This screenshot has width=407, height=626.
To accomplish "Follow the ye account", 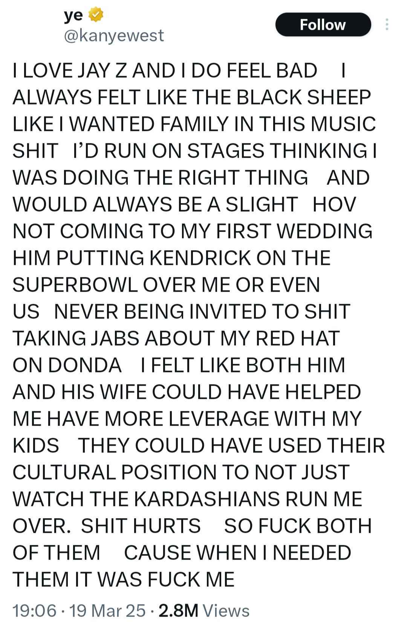I will (x=323, y=25).
